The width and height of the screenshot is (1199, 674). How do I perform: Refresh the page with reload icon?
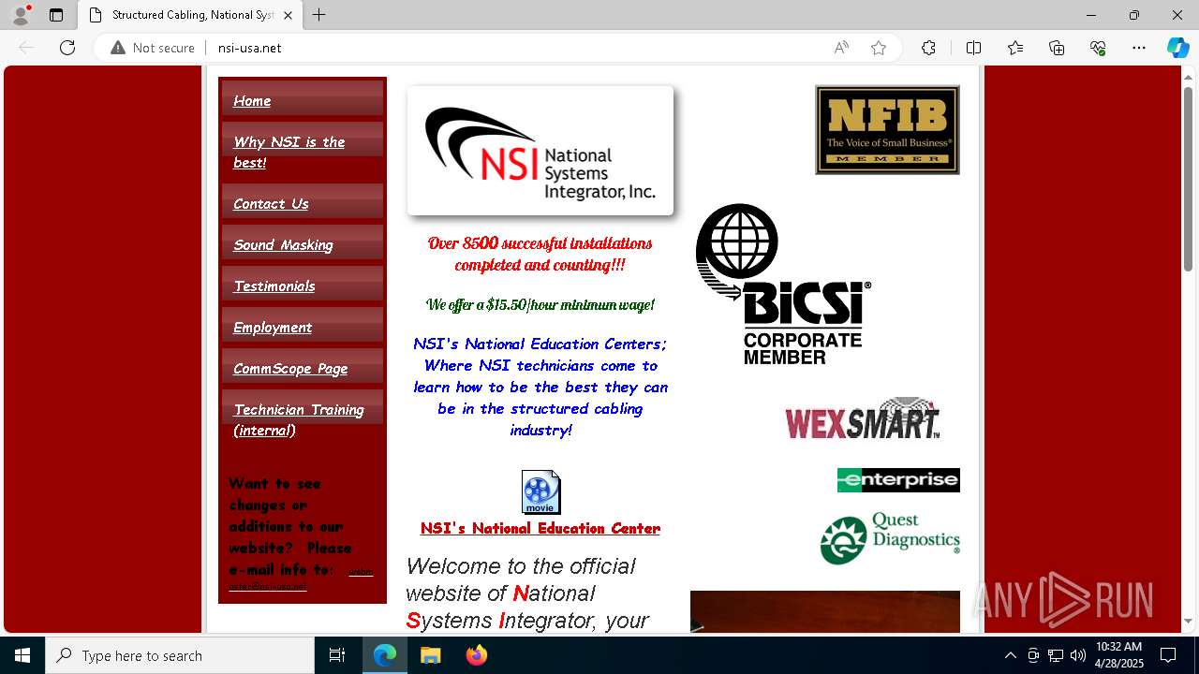click(67, 48)
